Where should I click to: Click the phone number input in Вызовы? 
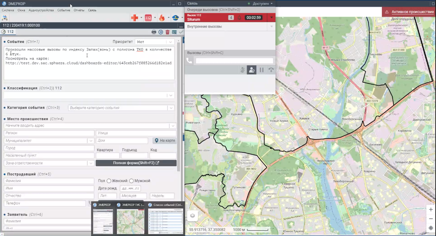[x=234, y=61]
